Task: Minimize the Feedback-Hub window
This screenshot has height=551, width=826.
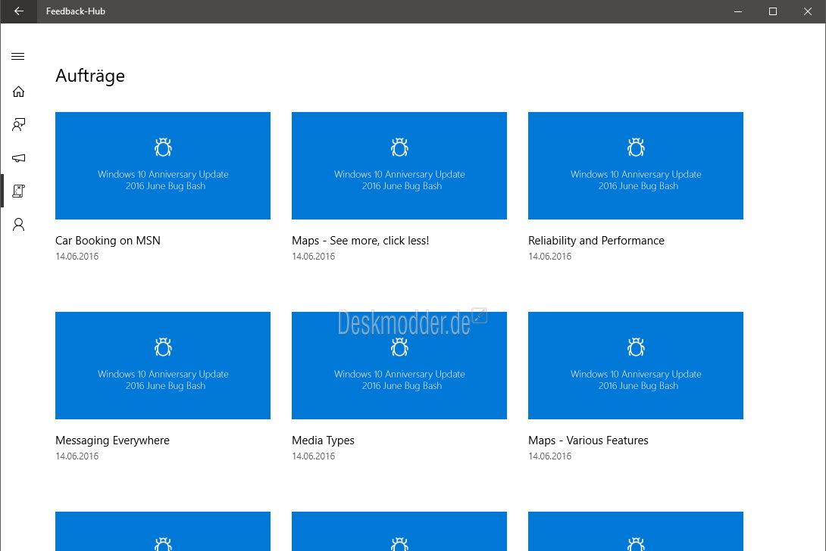Action: pyautogui.click(x=738, y=11)
